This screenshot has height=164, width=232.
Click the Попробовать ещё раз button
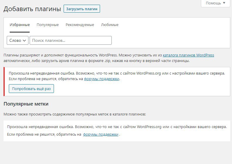point(31,89)
